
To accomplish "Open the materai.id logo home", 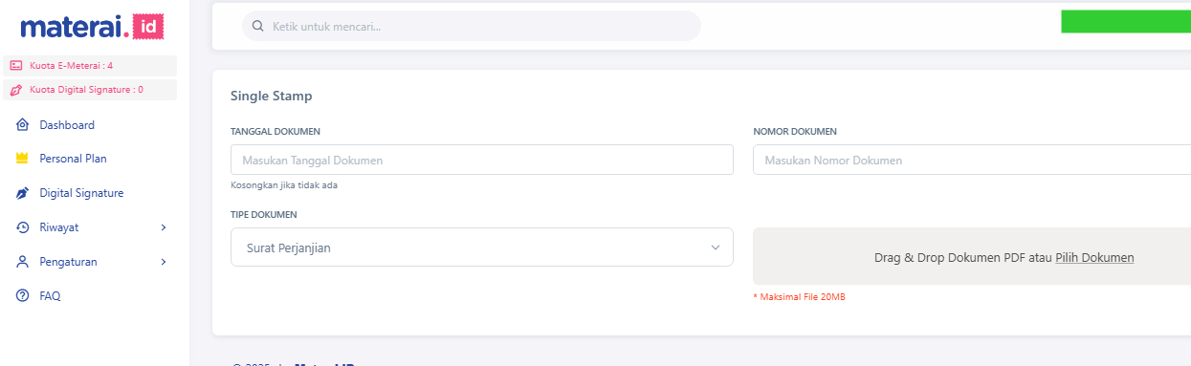I will click(x=91, y=26).
